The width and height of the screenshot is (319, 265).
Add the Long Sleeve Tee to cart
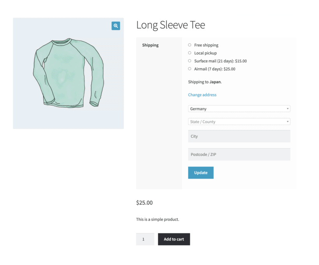pos(174,239)
